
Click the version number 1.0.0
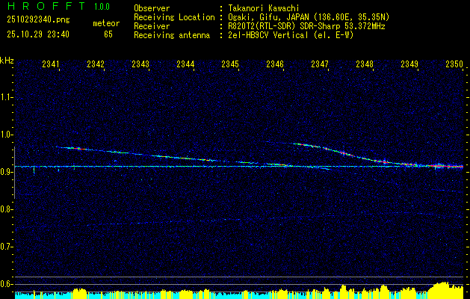pos(102,7)
